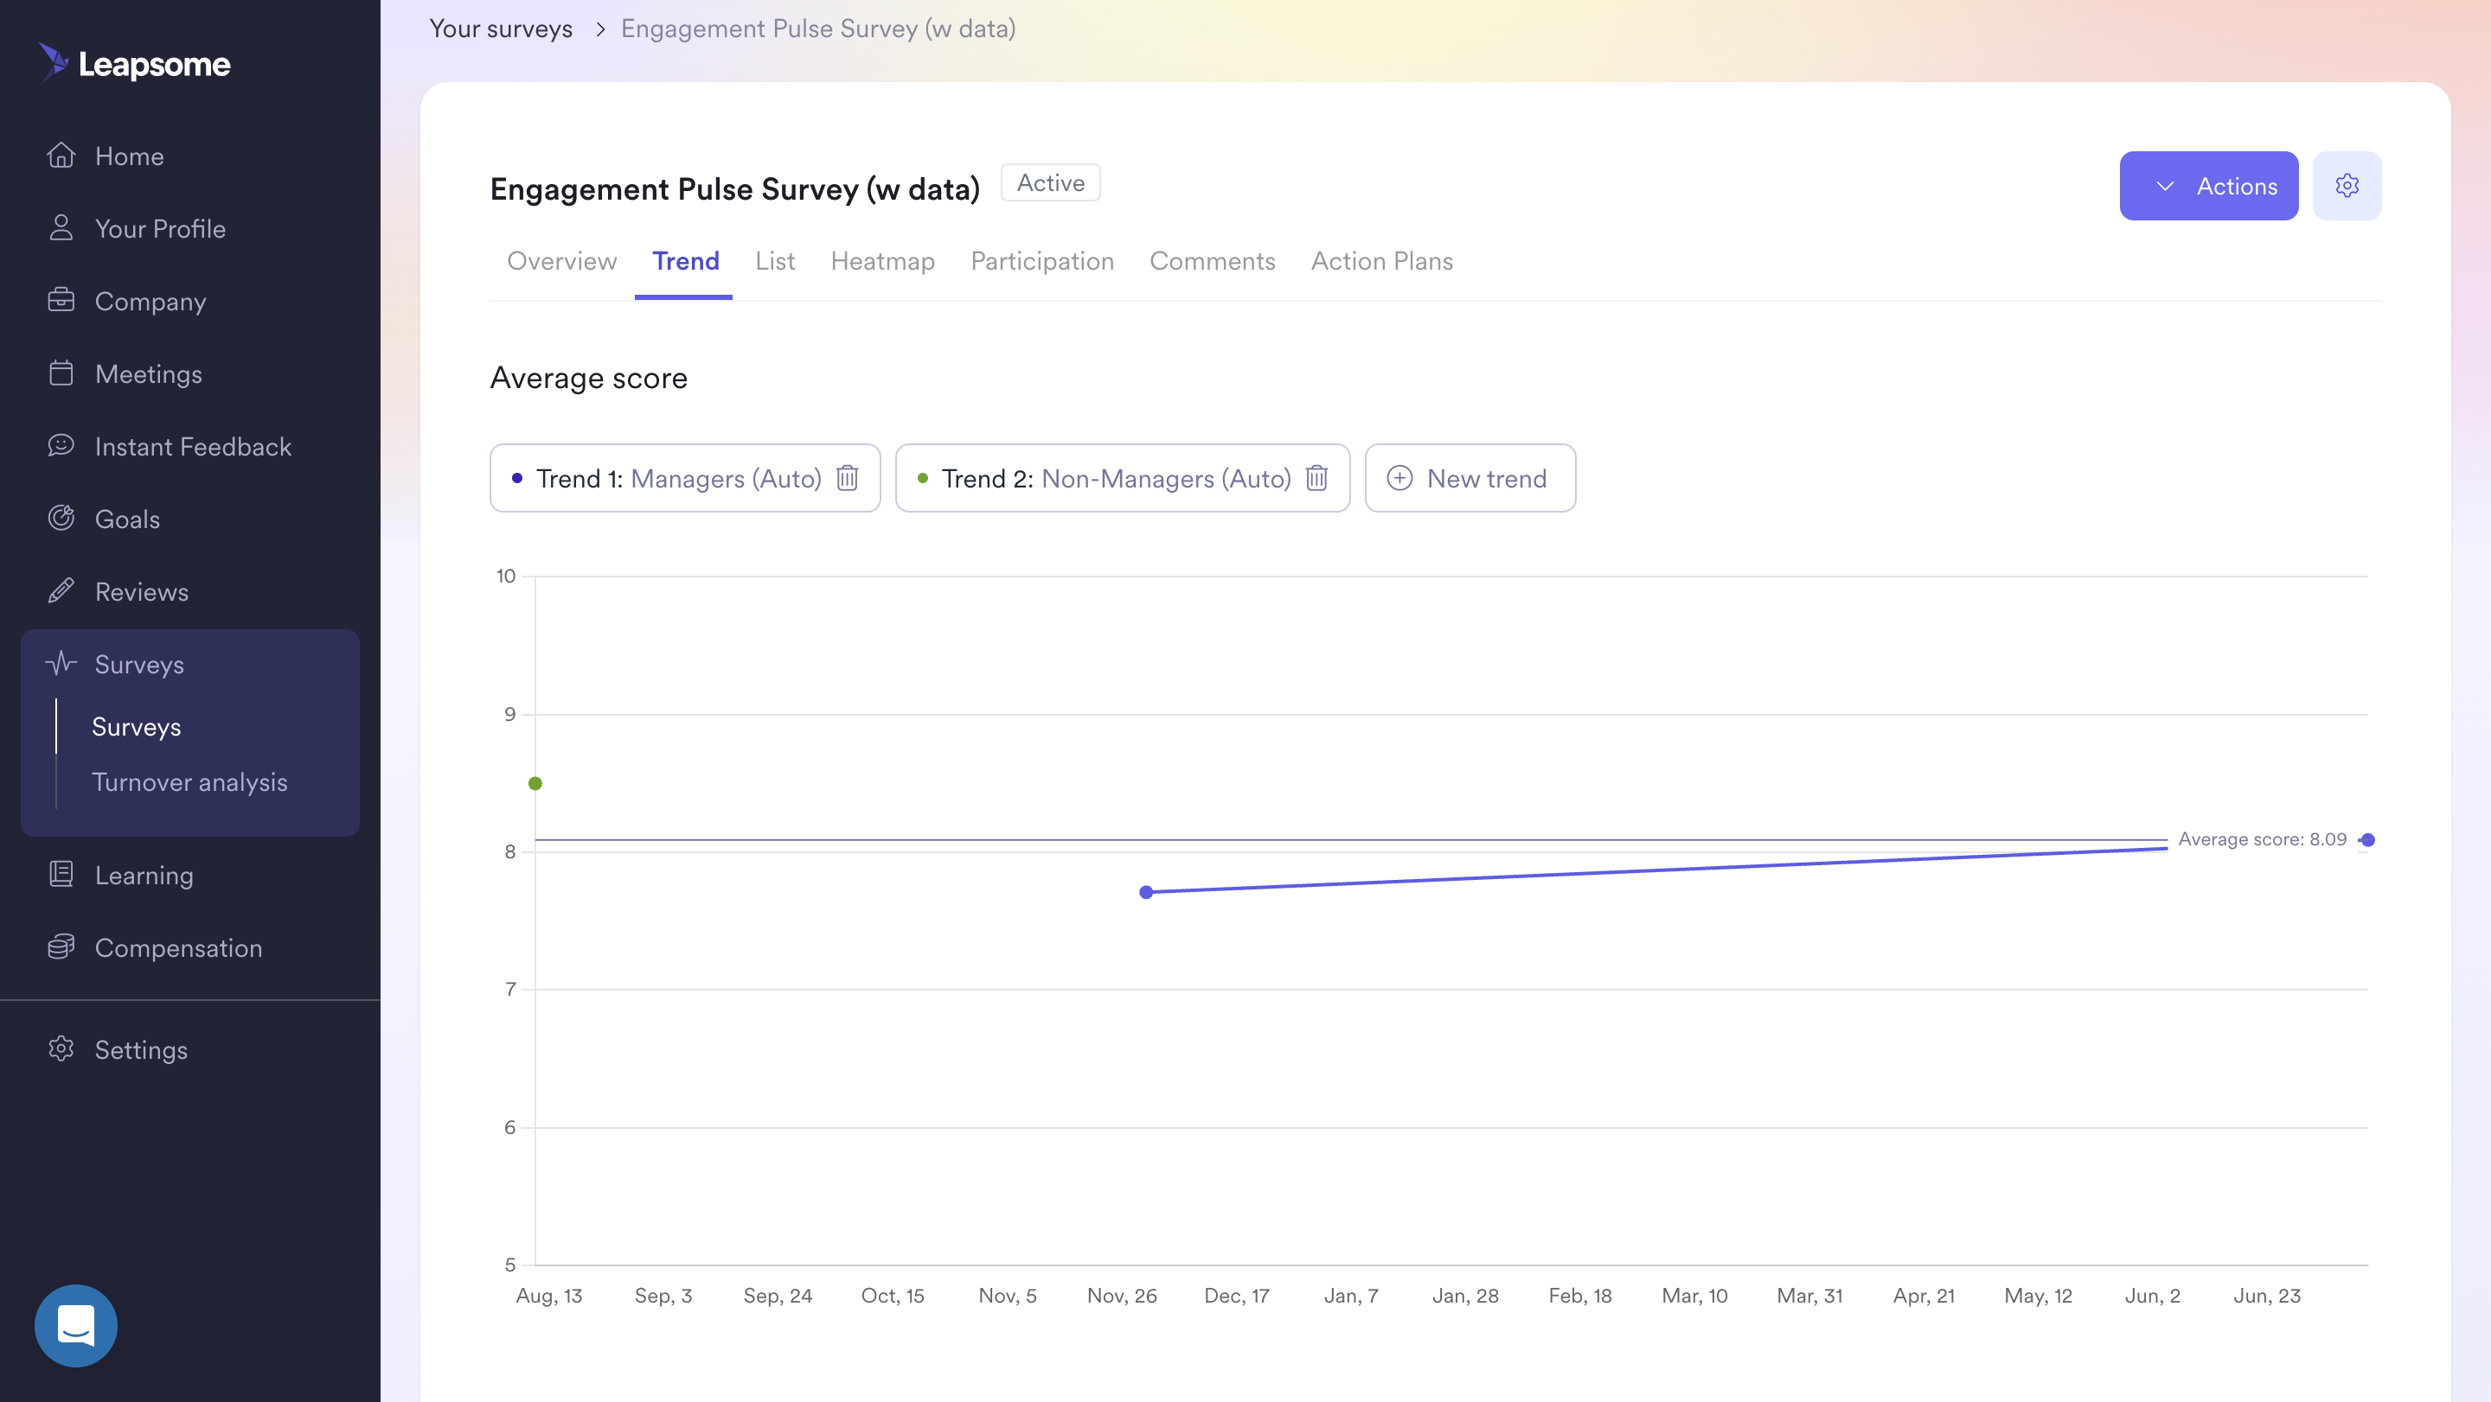Open Learning section
This screenshot has height=1402, width=2491.
click(144, 875)
